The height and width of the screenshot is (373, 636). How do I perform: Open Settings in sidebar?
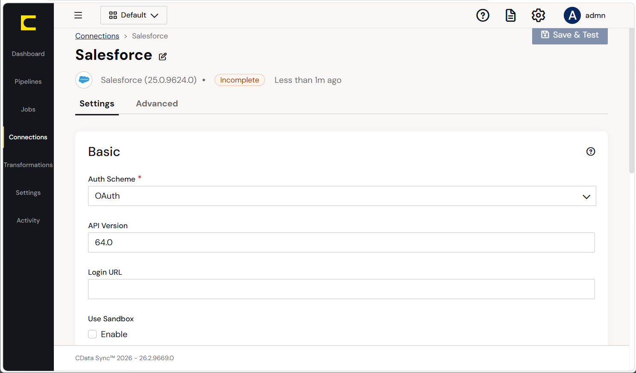click(x=28, y=193)
